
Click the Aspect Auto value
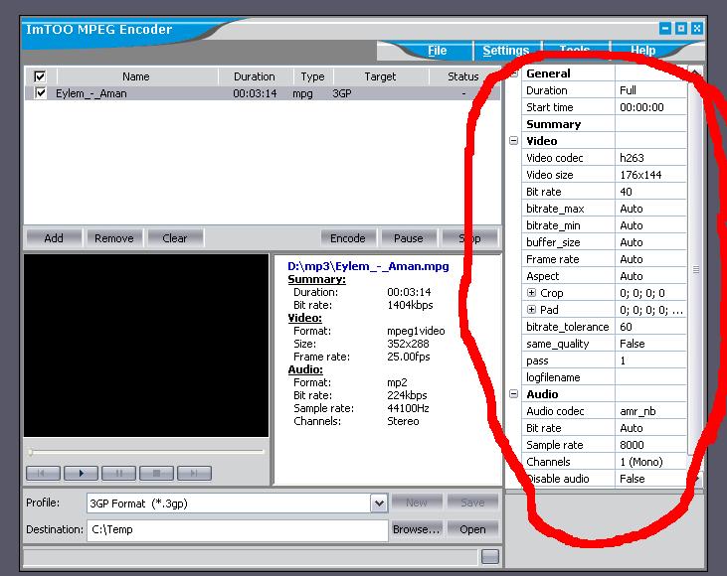coord(650,276)
